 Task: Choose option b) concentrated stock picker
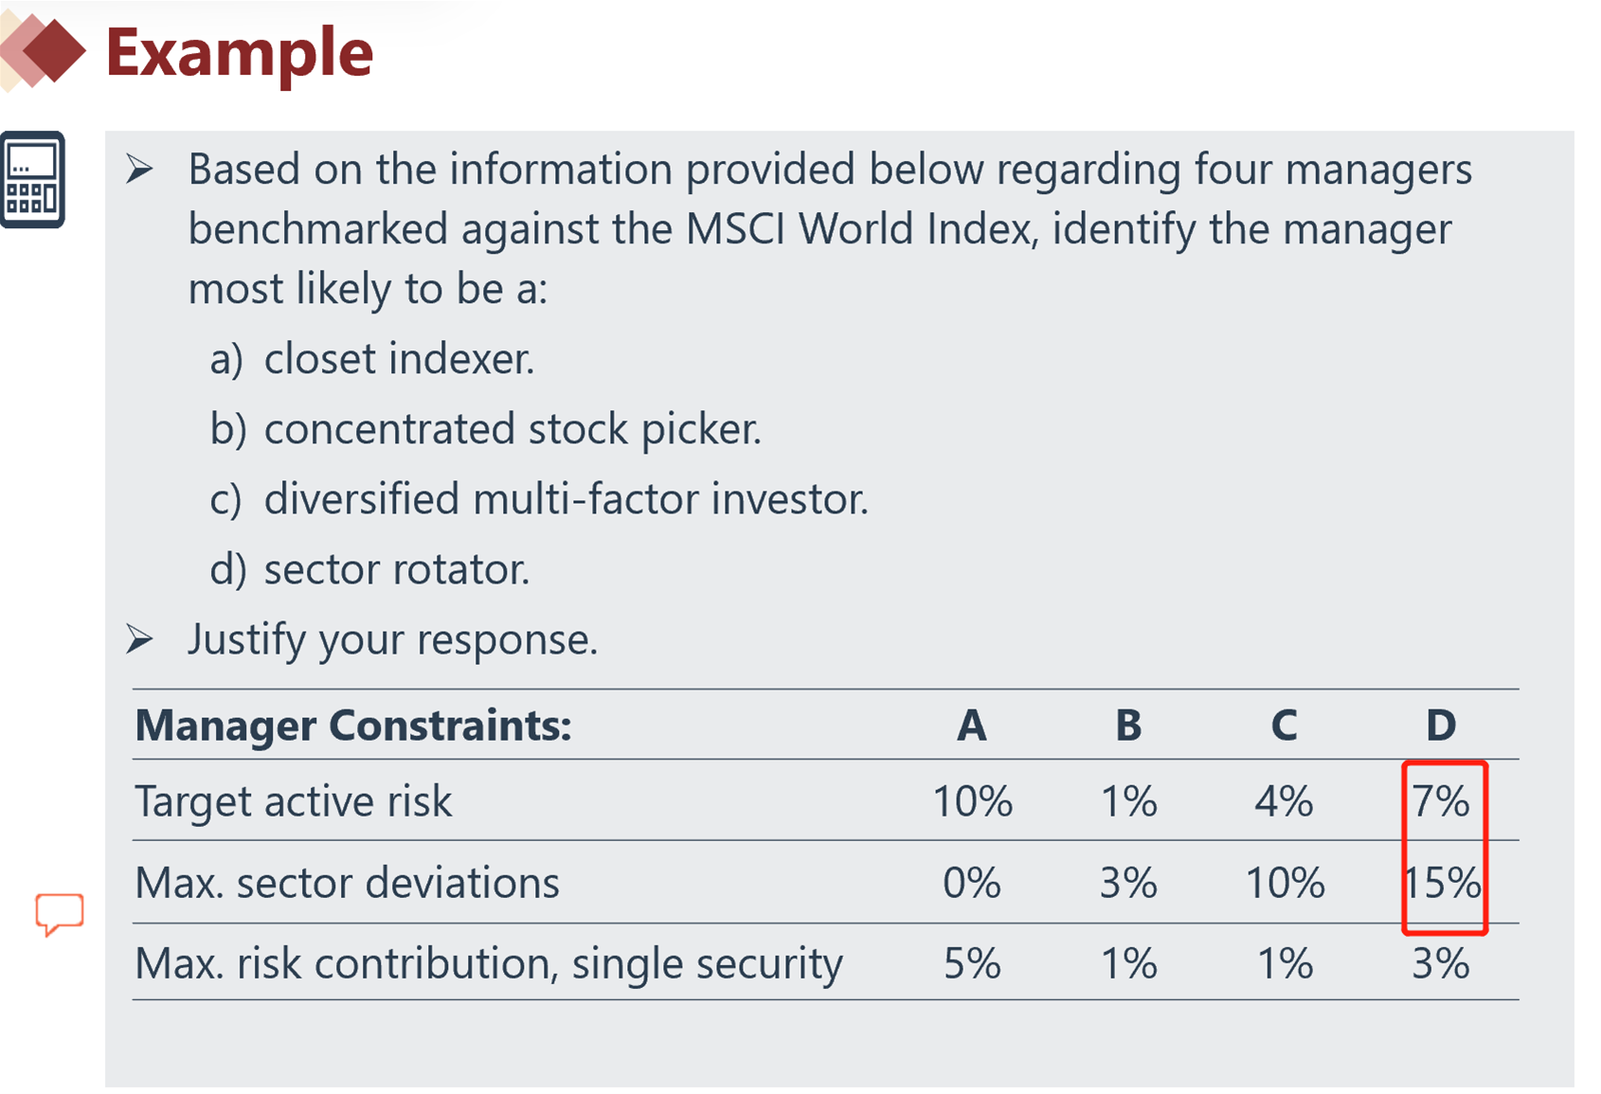(485, 429)
